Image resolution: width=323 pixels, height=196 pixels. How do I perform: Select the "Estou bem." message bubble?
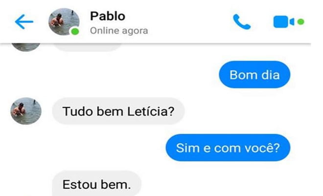pyautogui.click(x=96, y=183)
